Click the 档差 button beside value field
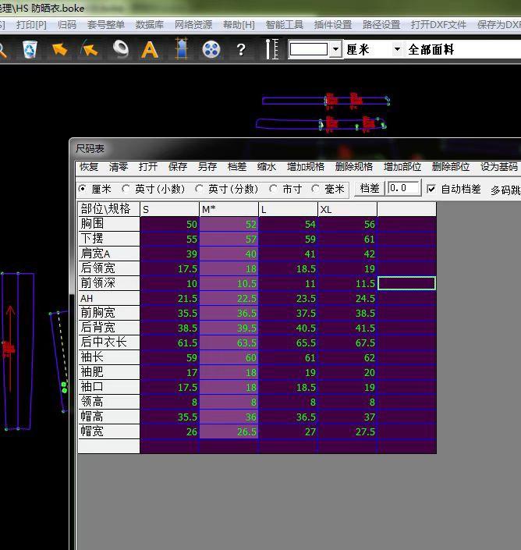This screenshot has height=550, width=521. pyautogui.click(x=370, y=189)
